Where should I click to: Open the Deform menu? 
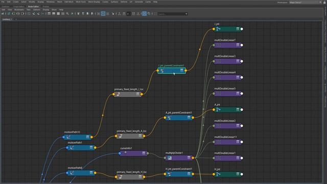(x=124, y=2)
